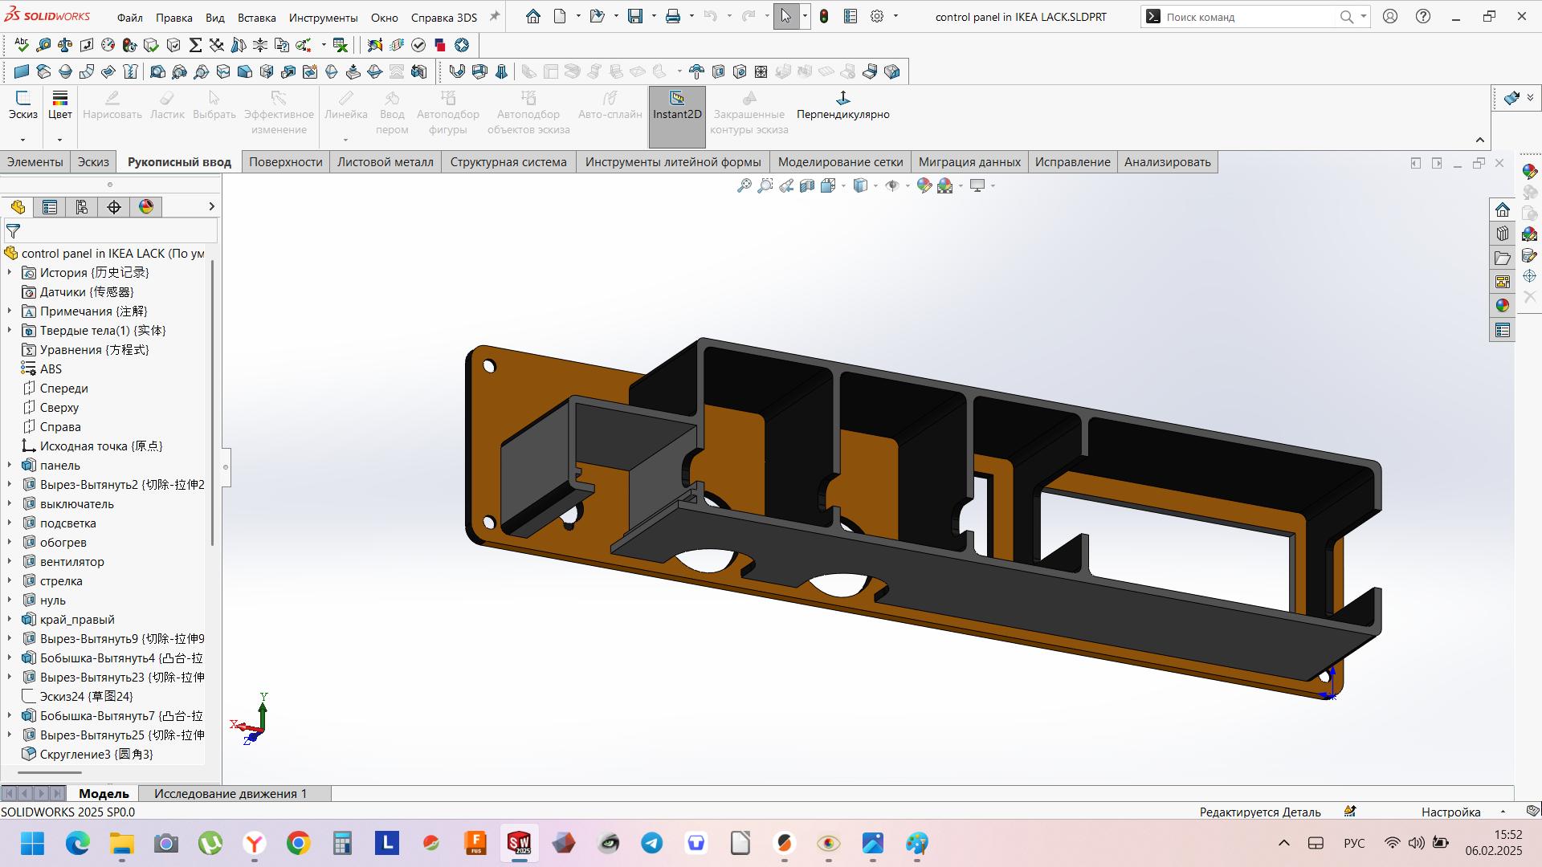
Task: Open the Файл menu
Action: click(129, 18)
